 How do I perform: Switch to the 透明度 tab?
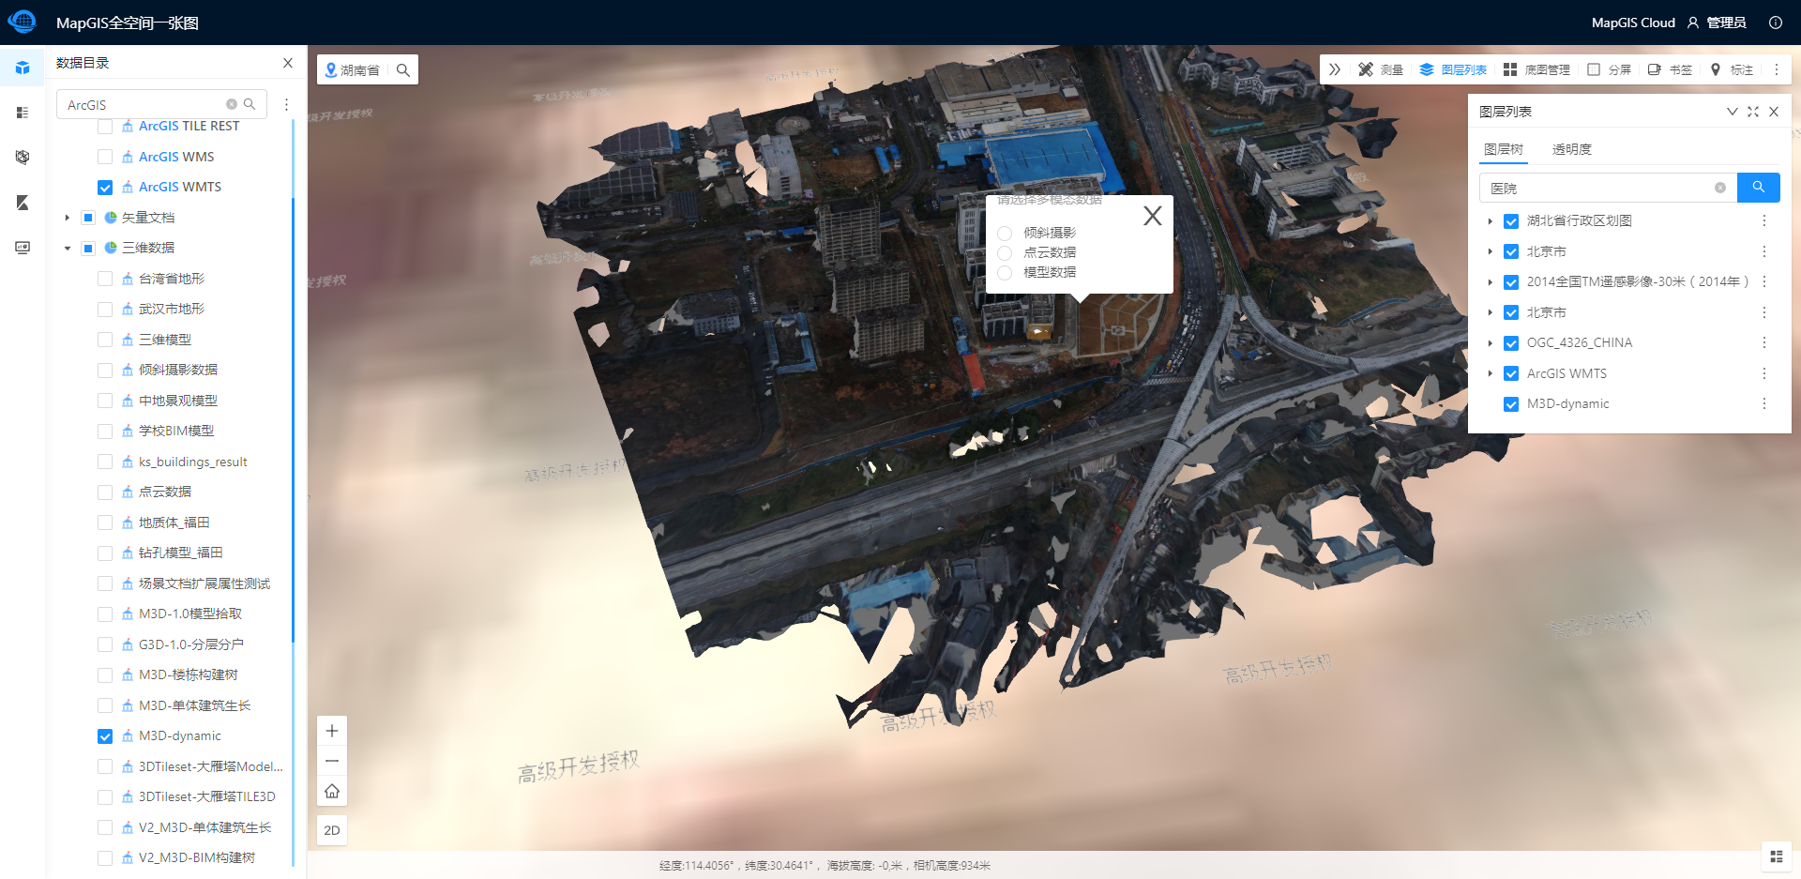coord(1572,149)
